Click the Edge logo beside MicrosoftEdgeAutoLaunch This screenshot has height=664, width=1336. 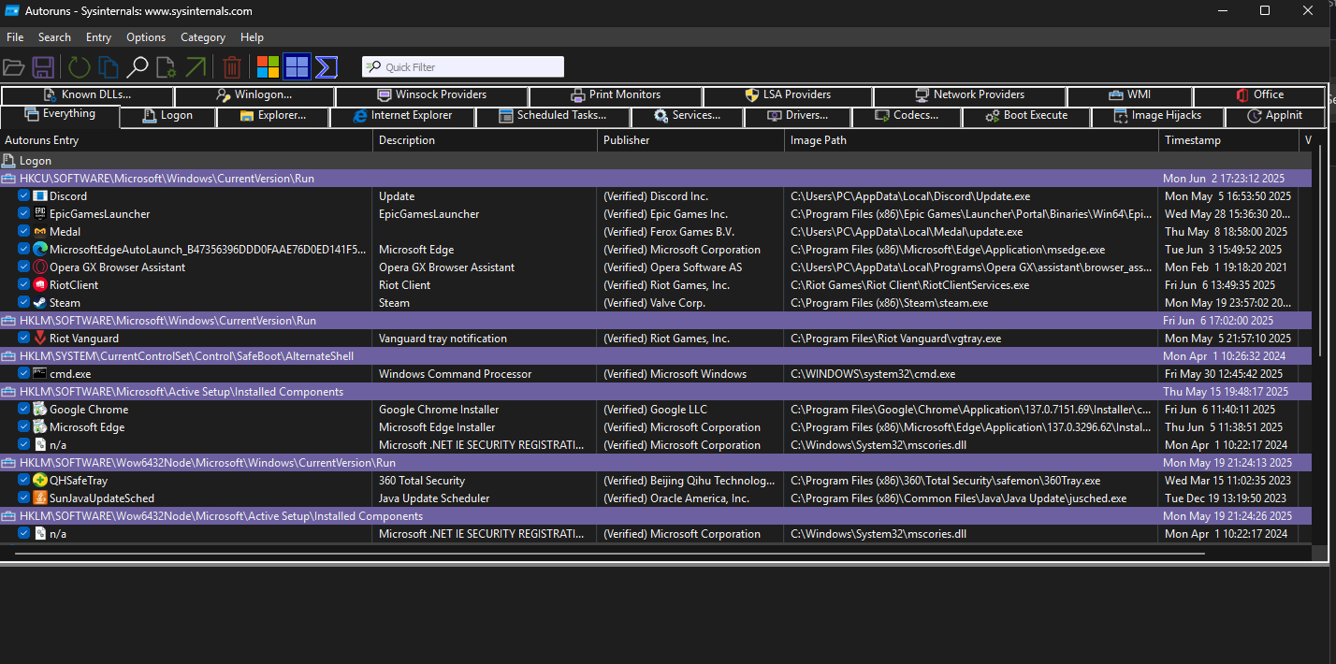pos(40,250)
